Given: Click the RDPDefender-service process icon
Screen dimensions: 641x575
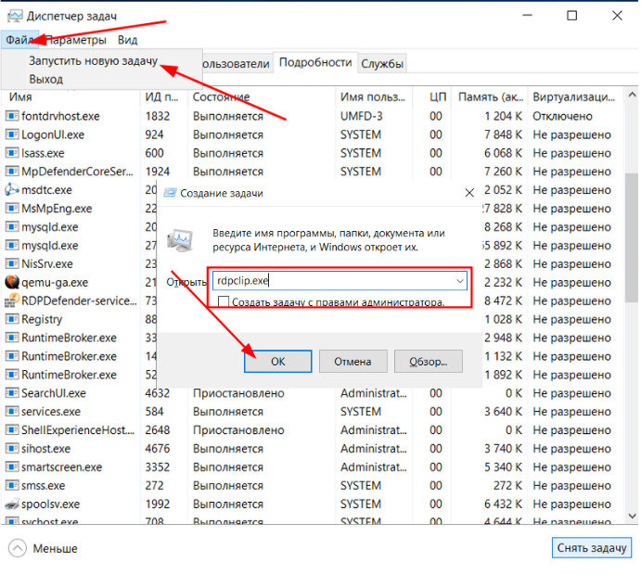Looking at the screenshot, I should point(12,301).
